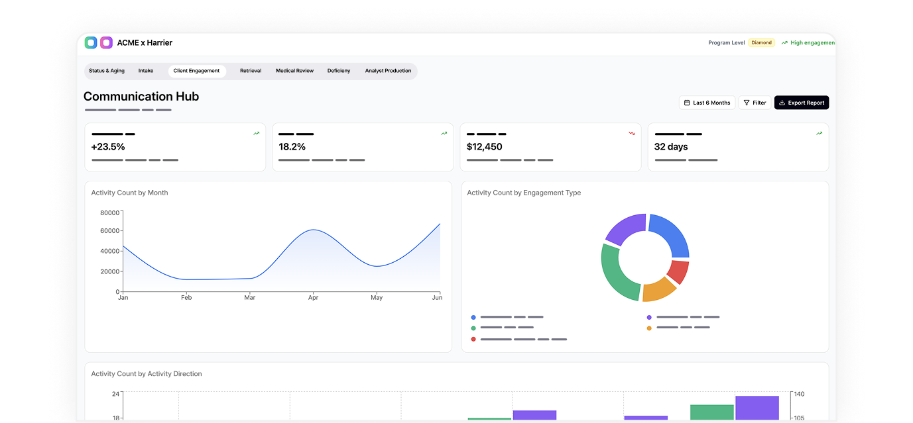The height and width of the screenshot is (423, 913).
Task: Click the green-blue ACME logo icon
Action: pos(91,42)
